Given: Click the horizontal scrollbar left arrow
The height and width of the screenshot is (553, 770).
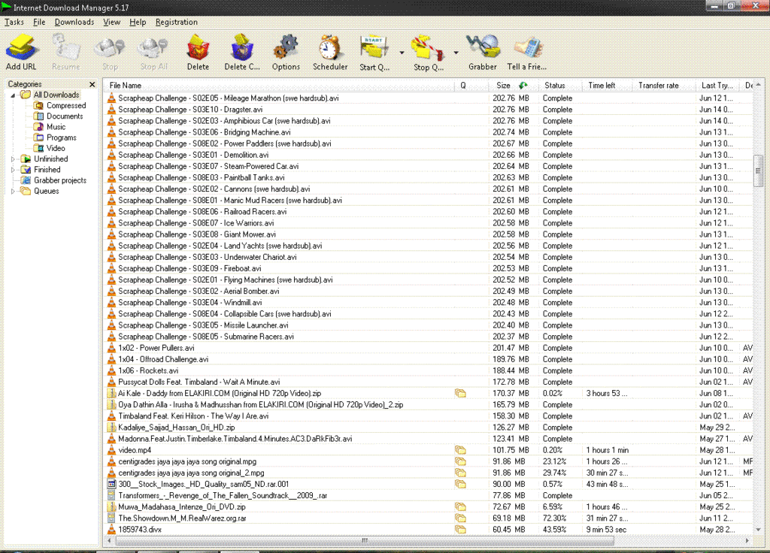Looking at the screenshot, I should coord(109,540).
